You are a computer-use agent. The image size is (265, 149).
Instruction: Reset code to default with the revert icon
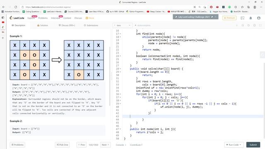(248, 25)
